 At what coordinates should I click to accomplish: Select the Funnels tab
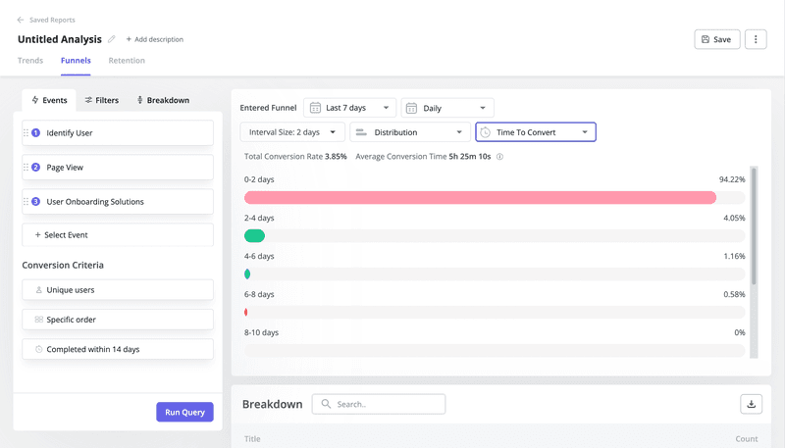coord(76,61)
